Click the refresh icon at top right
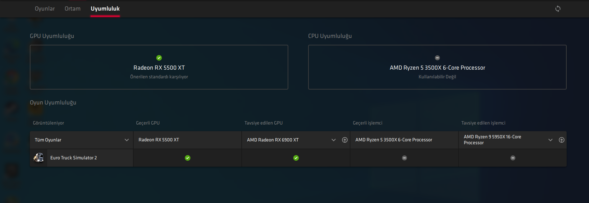589x203 pixels. pyautogui.click(x=558, y=9)
